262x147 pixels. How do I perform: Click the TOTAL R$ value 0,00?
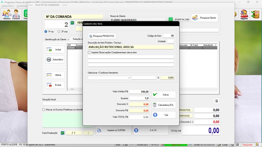[201, 130]
